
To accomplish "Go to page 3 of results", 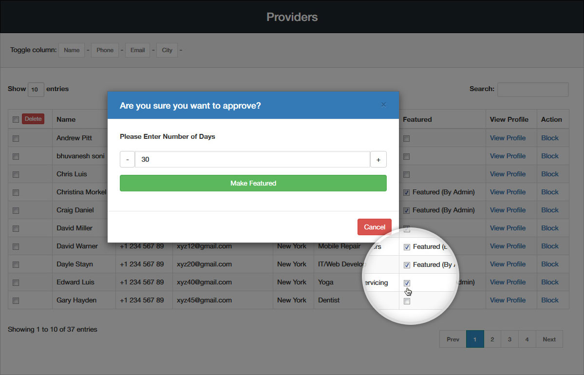I will click(x=509, y=339).
